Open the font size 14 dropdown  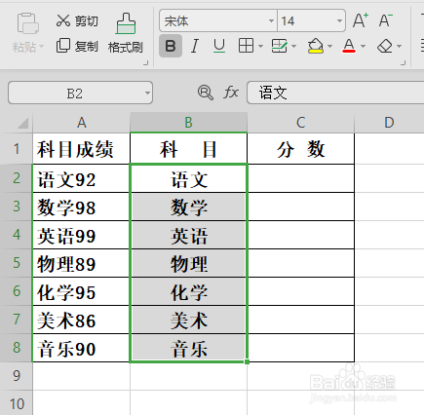tap(339, 21)
